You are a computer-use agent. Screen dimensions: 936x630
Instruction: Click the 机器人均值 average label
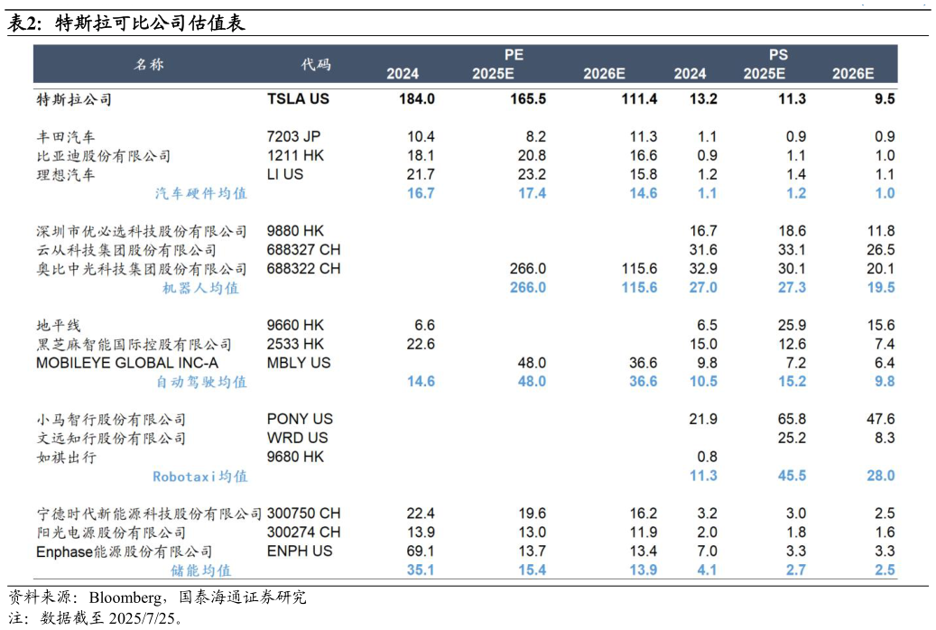pyautogui.click(x=200, y=288)
